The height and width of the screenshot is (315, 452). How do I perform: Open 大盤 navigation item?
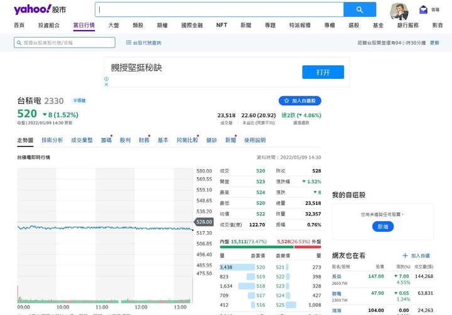[114, 25]
